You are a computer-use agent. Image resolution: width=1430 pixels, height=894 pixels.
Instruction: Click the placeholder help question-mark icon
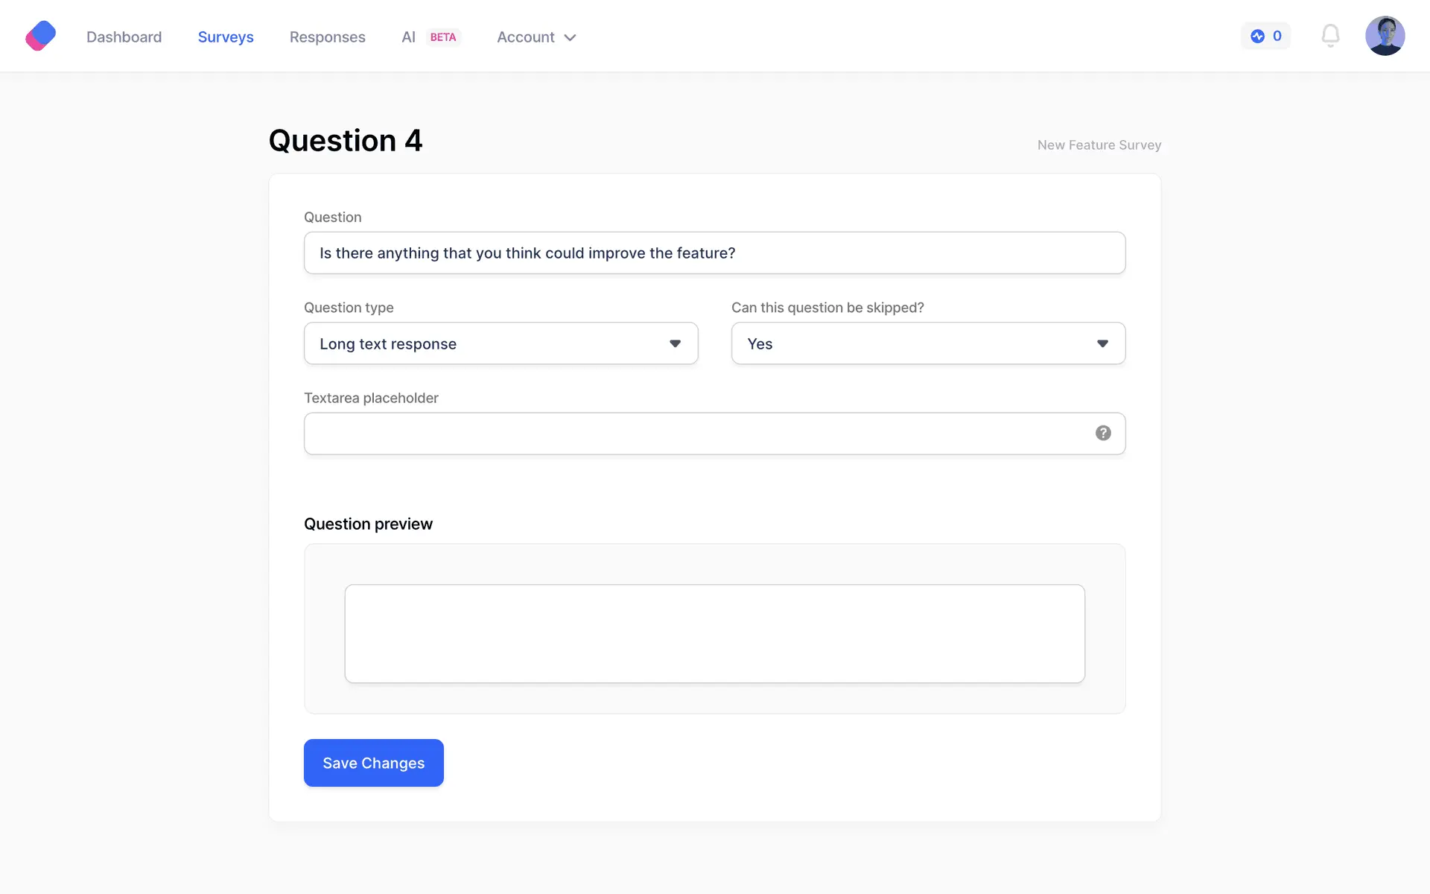1103,433
